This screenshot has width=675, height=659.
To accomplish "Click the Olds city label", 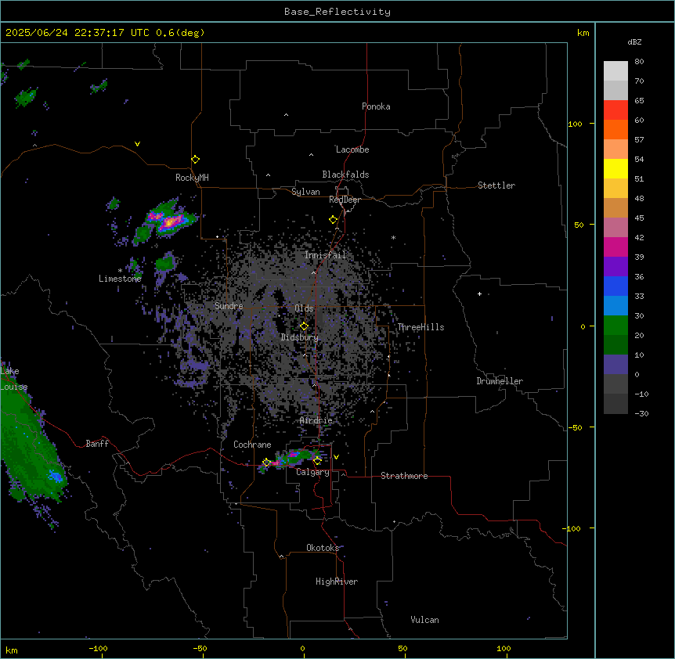I will point(304,308).
